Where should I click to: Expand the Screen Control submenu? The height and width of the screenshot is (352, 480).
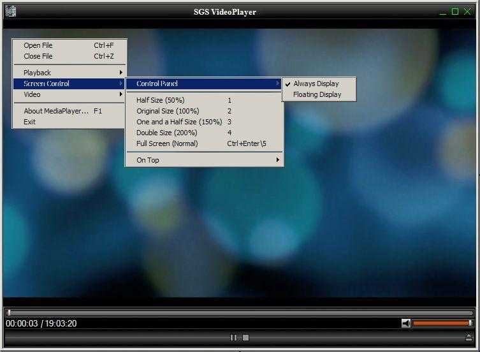point(69,84)
